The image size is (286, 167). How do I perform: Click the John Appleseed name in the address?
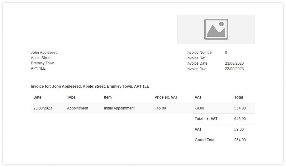coord(44,53)
